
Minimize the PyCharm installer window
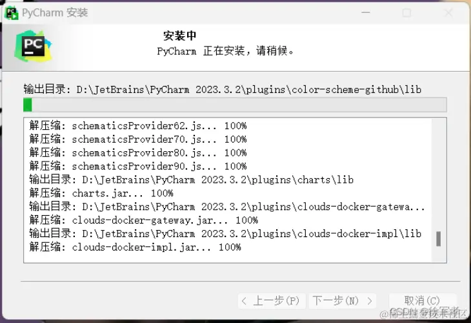(x=366, y=13)
